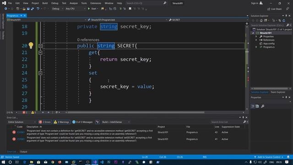Screen dimensions: 293x165
Task: Expand the Properties node in Solution Explorer
Action: [256, 37]
